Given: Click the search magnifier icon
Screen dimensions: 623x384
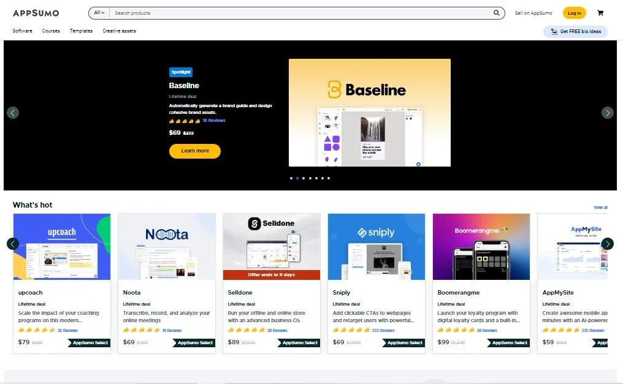Looking at the screenshot, I should 496,13.
